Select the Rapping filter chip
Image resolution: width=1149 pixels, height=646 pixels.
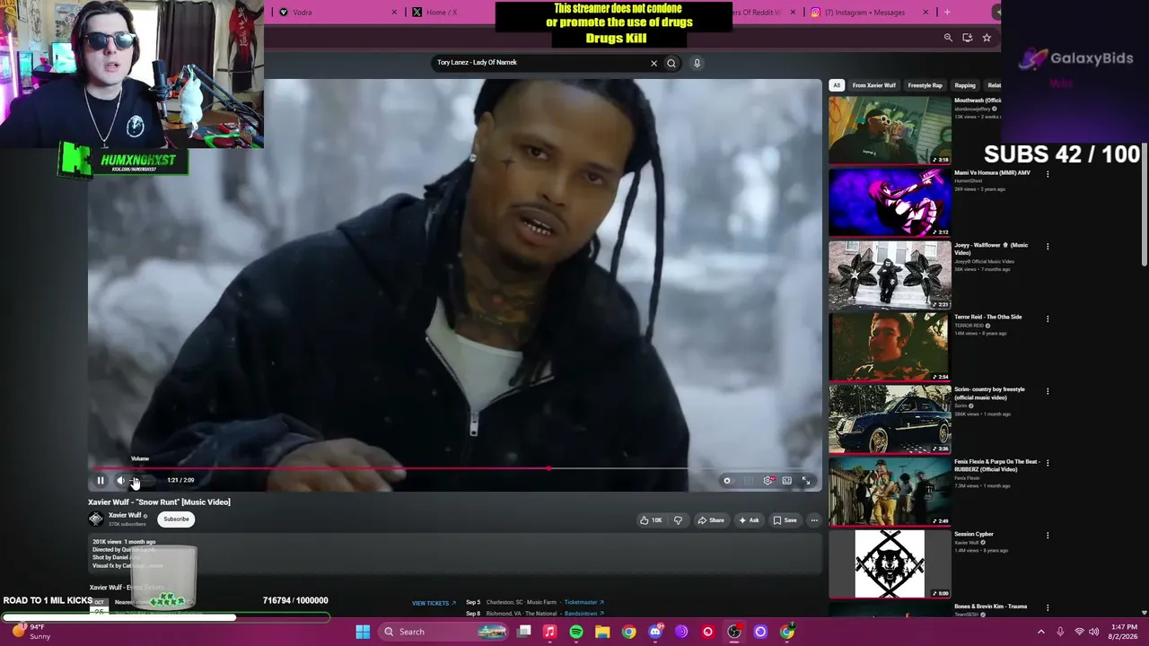[x=965, y=85]
